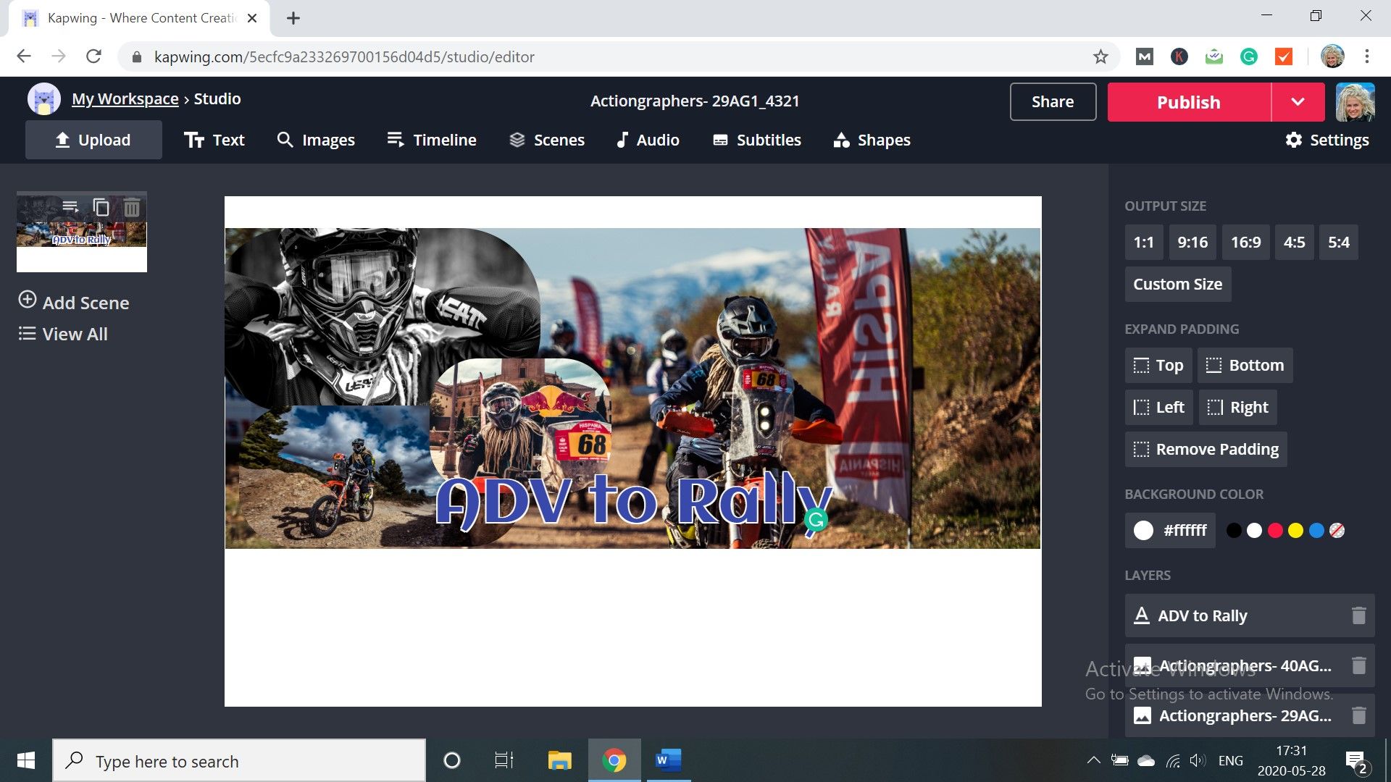This screenshot has width=1391, height=782.
Task: Open Chrome's three-dot menu
Action: tap(1366, 56)
